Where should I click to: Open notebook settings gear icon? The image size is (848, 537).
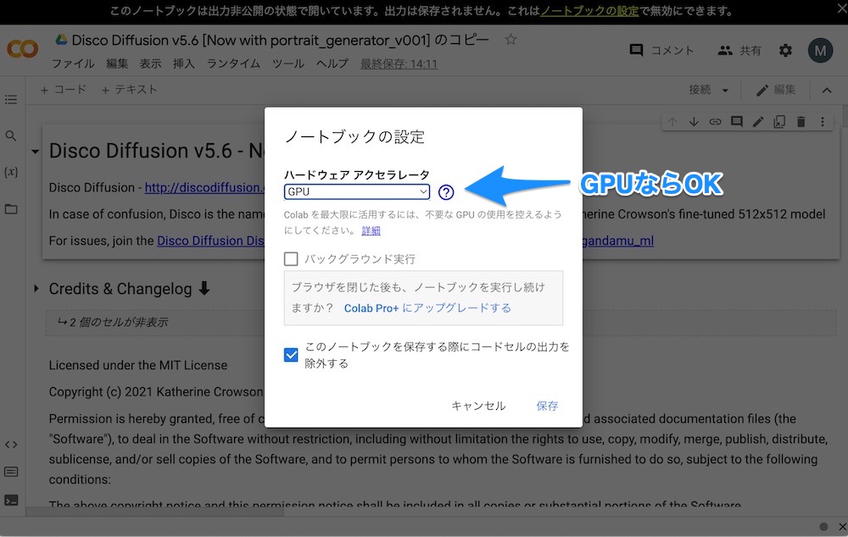[785, 50]
